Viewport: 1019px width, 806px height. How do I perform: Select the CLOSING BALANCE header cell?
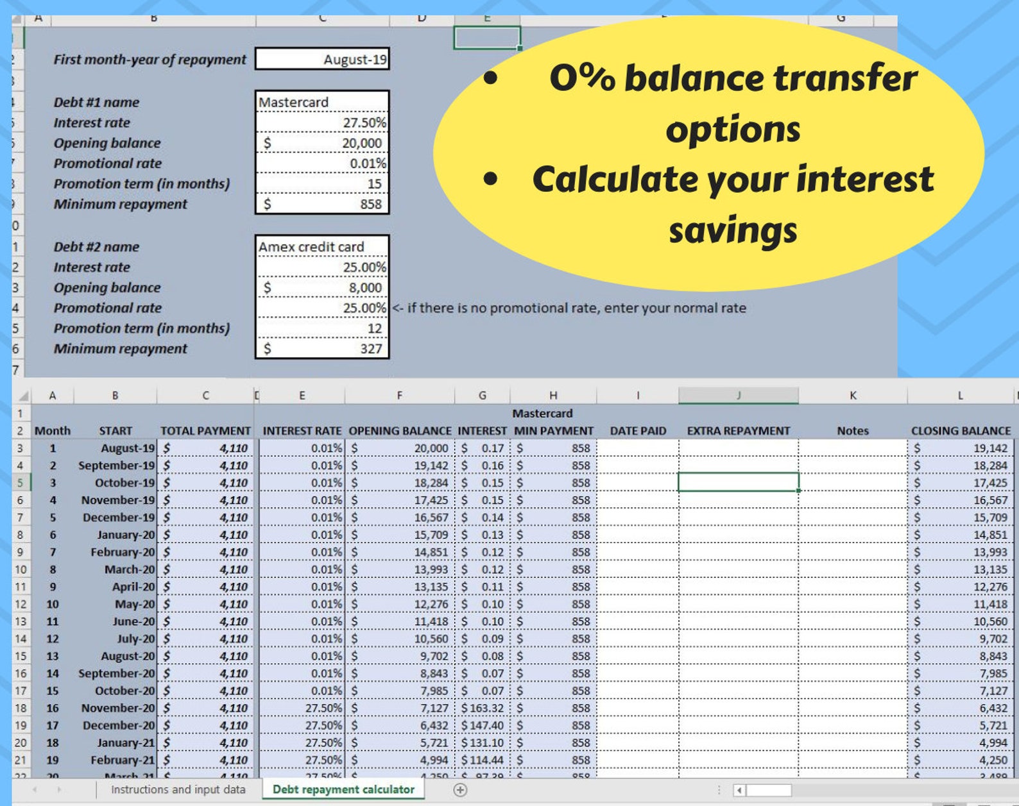pos(961,431)
